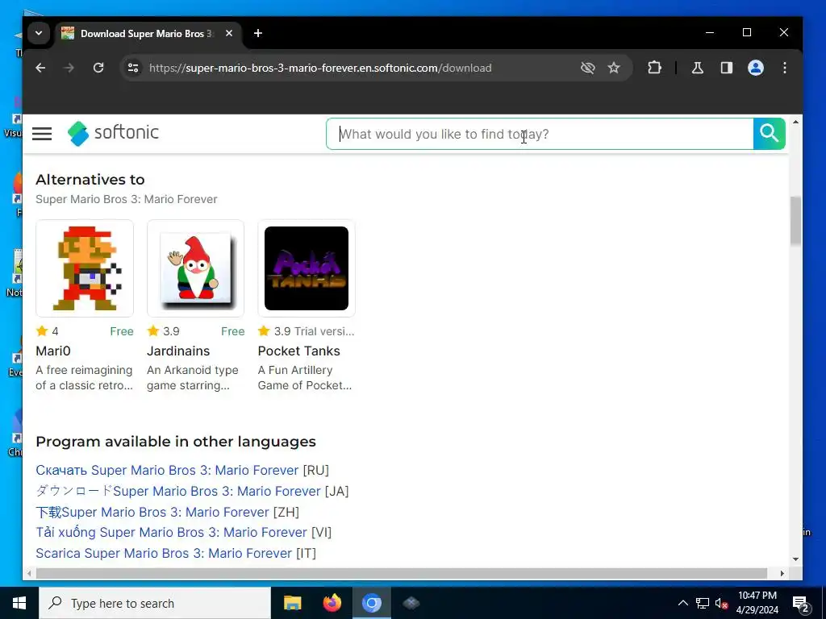The height and width of the screenshot is (619, 826).
Task: Click the softonic download URL in address bar
Action: [x=320, y=68]
